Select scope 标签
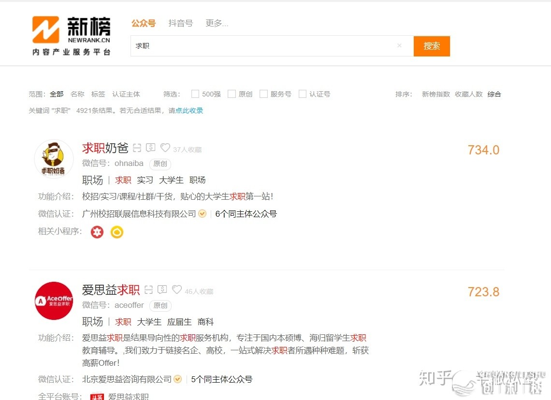The height and width of the screenshot is (400, 551). (x=98, y=94)
